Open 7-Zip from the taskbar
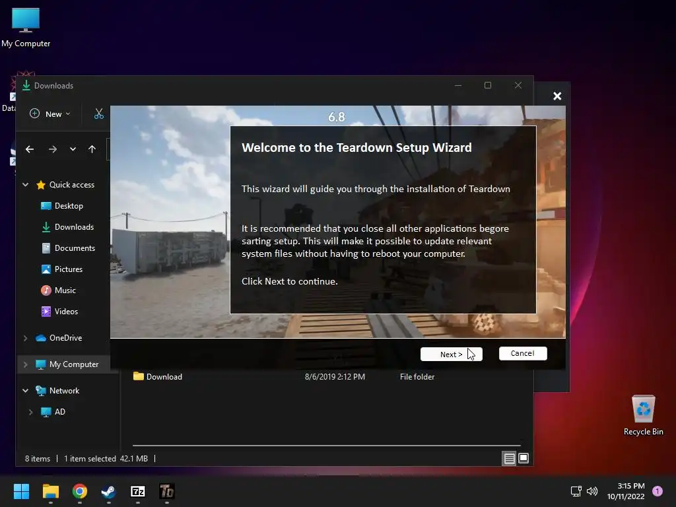The image size is (676, 507). click(x=138, y=491)
